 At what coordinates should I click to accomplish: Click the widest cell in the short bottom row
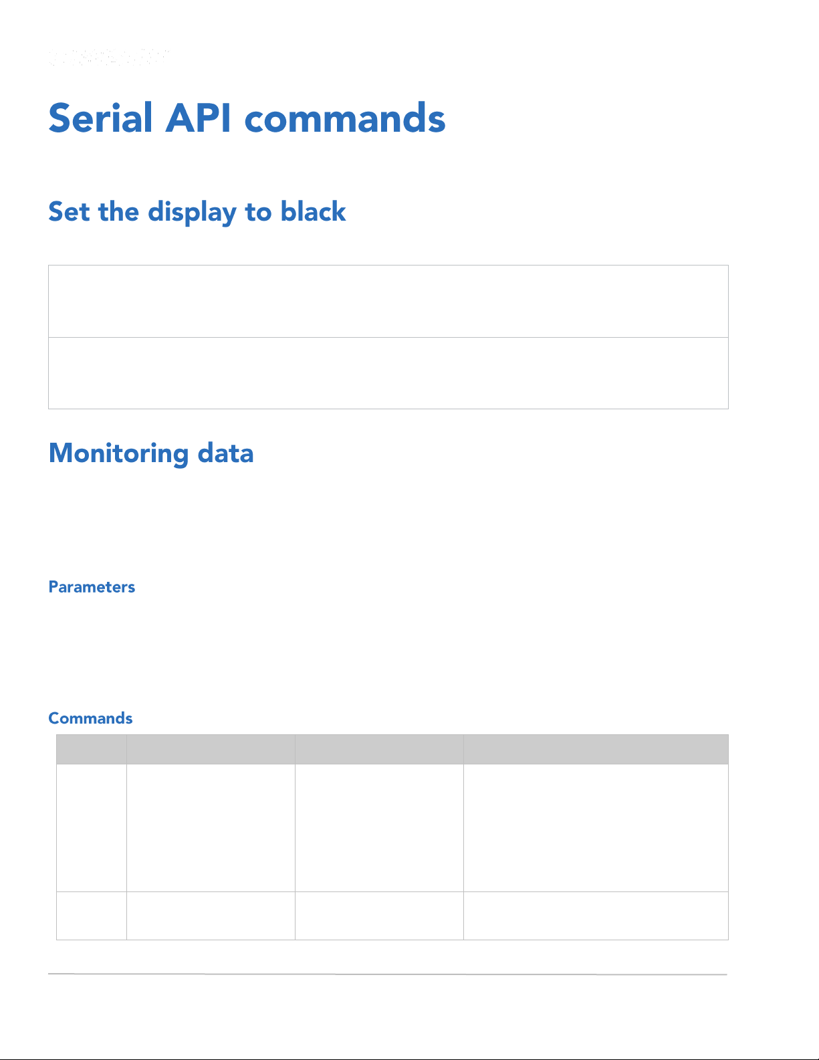(x=596, y=916)
